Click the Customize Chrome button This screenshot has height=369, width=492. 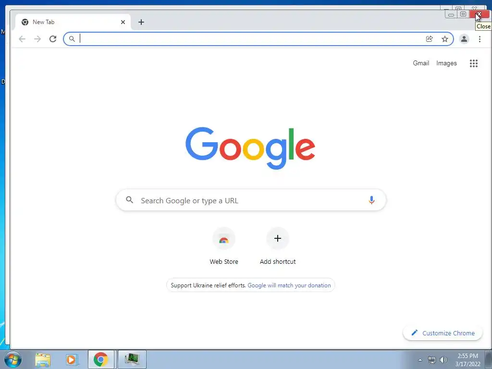[x=443, y=333]
